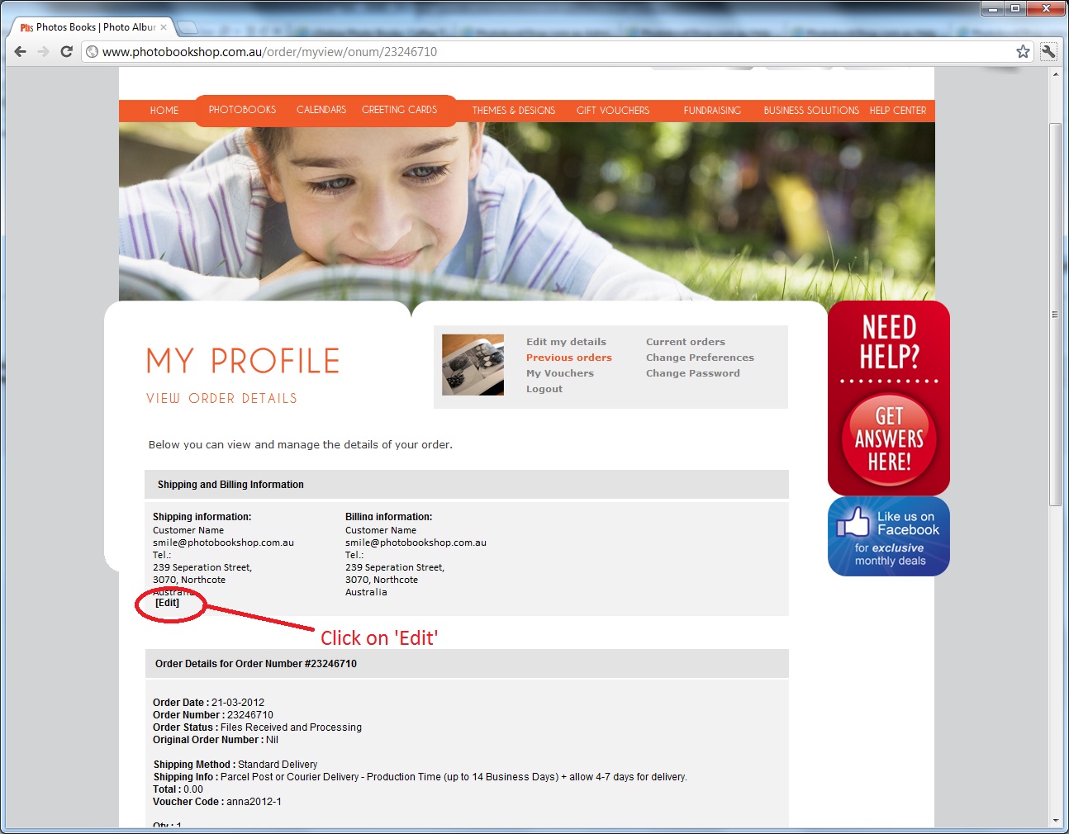Bookmark this page with the star icon

(x=1023, y=51)
